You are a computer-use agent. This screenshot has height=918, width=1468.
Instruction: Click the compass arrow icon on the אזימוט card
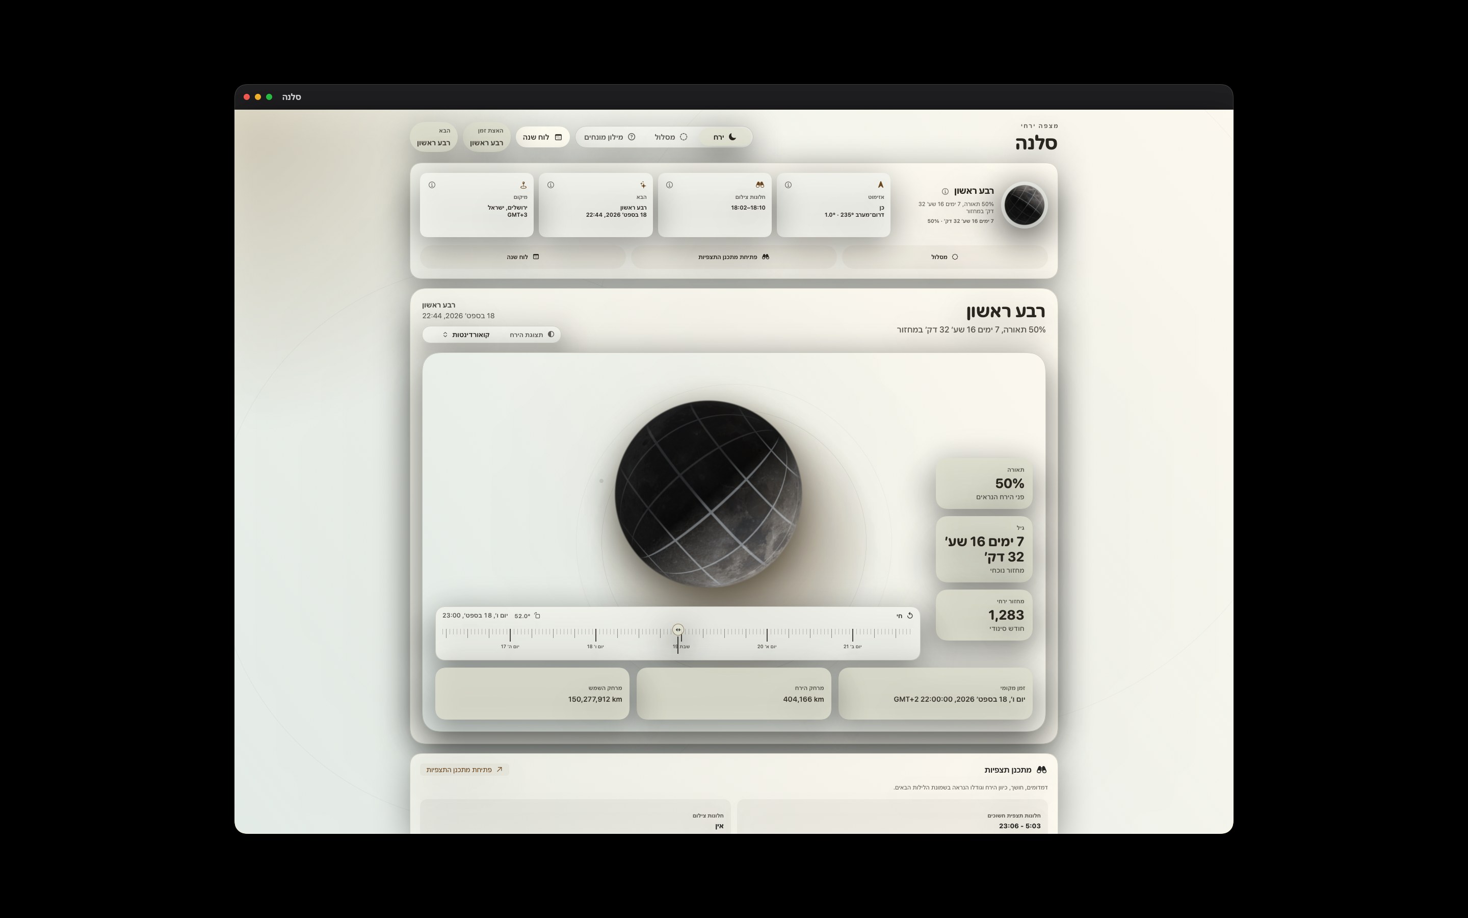click(880, 185)
